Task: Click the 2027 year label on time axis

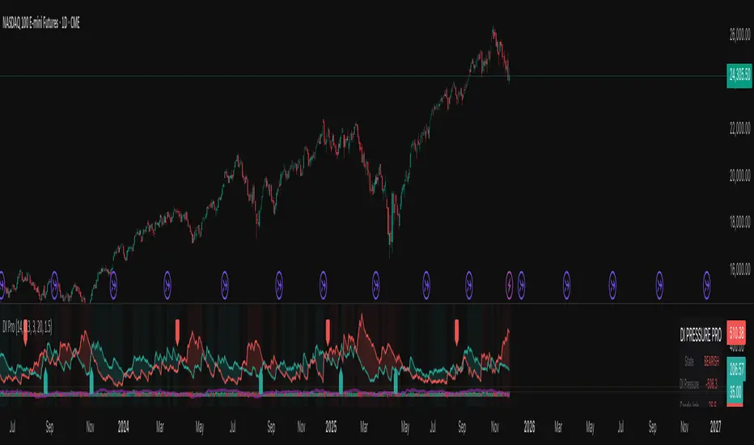Action: coord(715,426)
